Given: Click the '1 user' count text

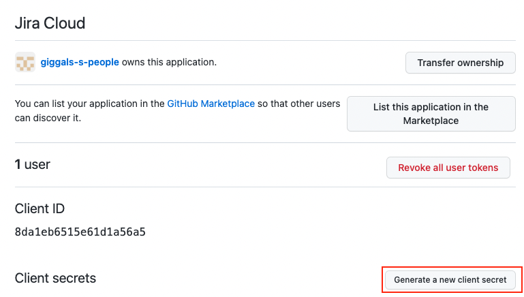Looking at the screenshot, I should tap(33, 164).
